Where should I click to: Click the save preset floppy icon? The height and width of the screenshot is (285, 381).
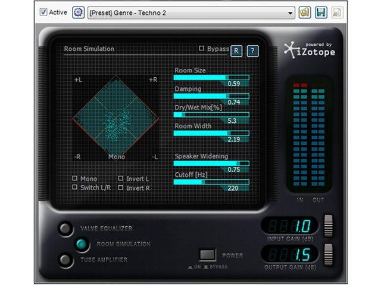pyautogui.click(x=321, y=12)
